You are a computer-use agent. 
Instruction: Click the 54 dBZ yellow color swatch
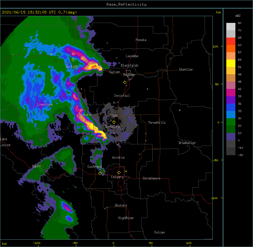tap(231, 63)
